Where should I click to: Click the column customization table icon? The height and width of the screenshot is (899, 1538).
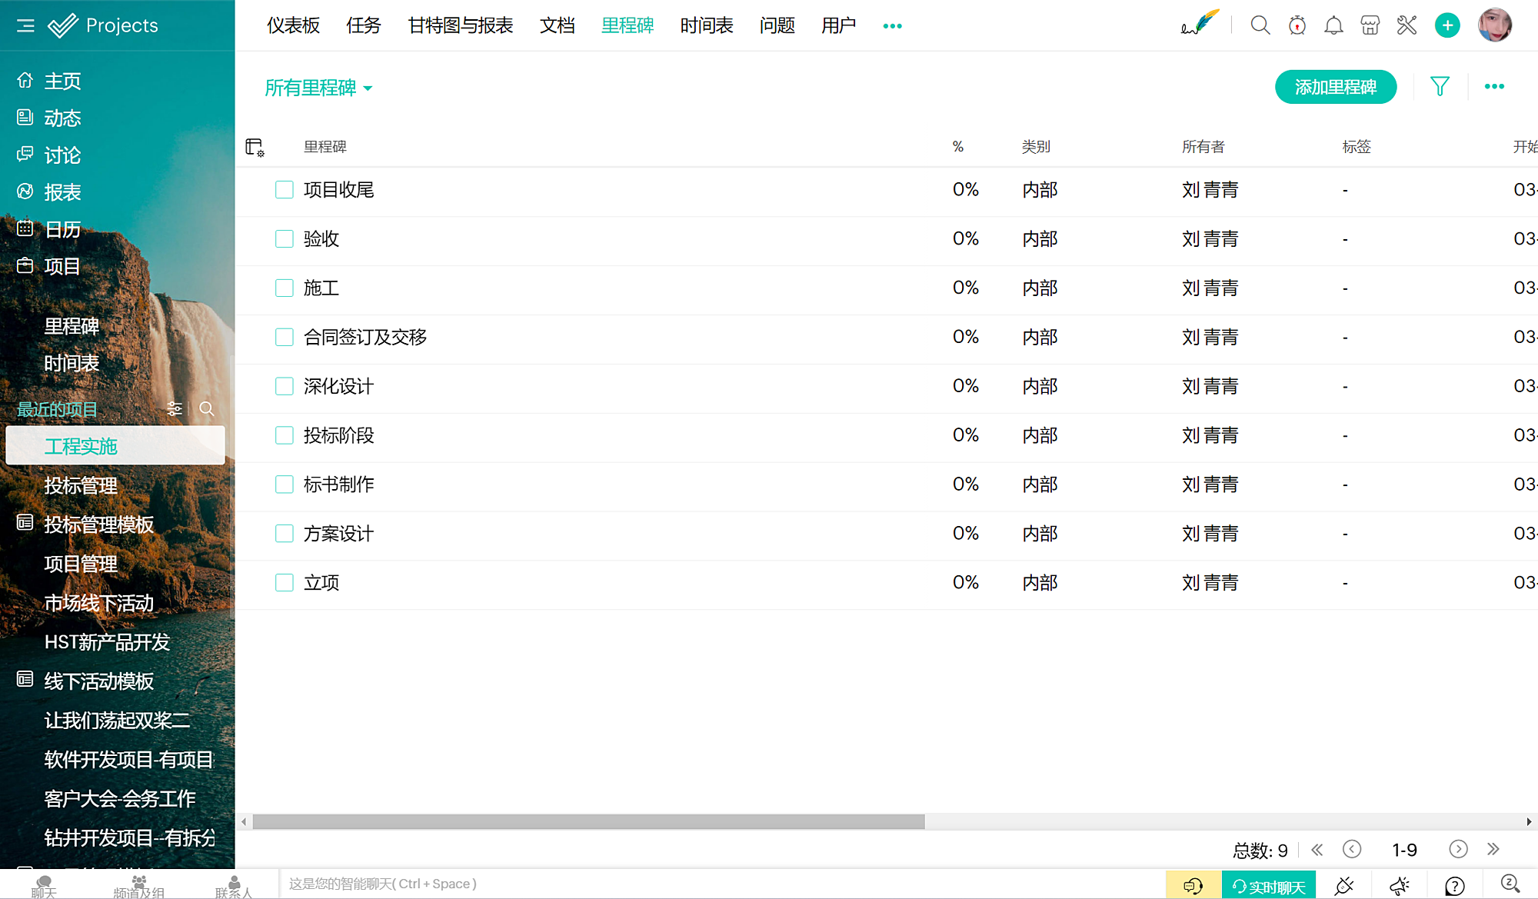coord(255,147)
